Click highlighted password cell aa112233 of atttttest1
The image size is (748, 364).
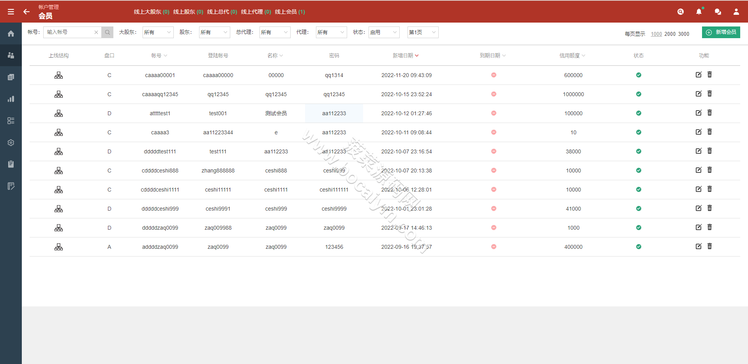(x=334, y=113)
